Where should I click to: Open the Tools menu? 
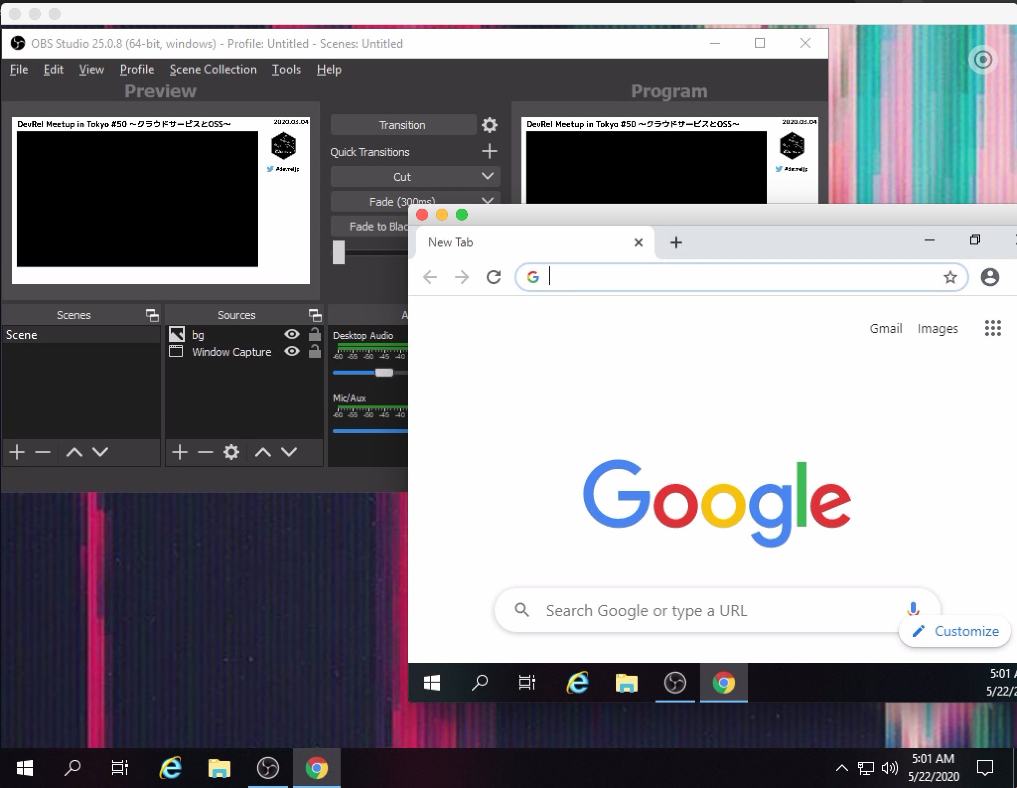[x=286, y=70]
